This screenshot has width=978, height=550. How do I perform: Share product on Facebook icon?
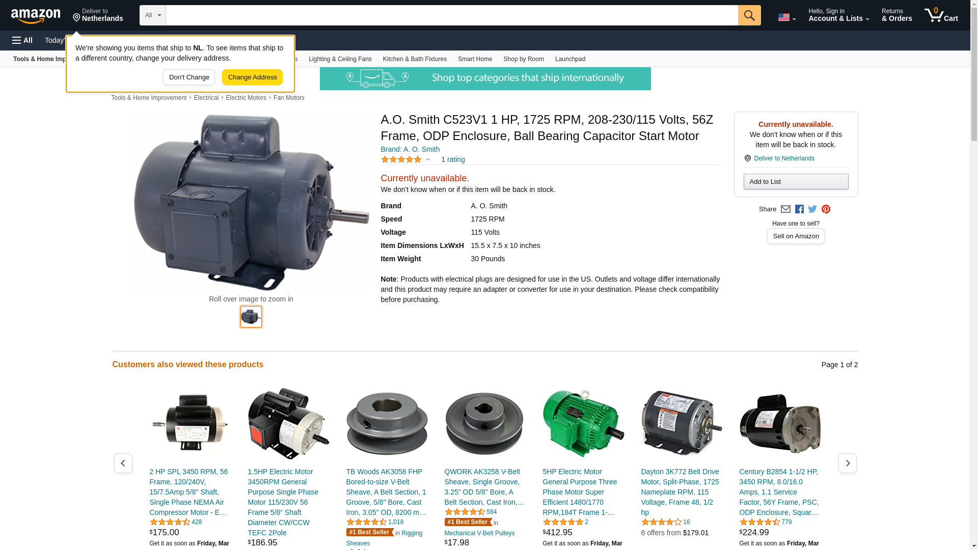click(x=799, y=209)
